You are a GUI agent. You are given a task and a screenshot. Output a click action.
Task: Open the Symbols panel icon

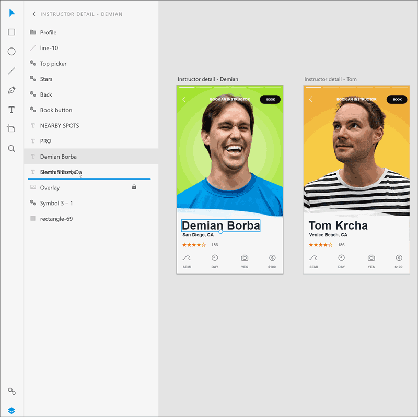pos(11,391)
